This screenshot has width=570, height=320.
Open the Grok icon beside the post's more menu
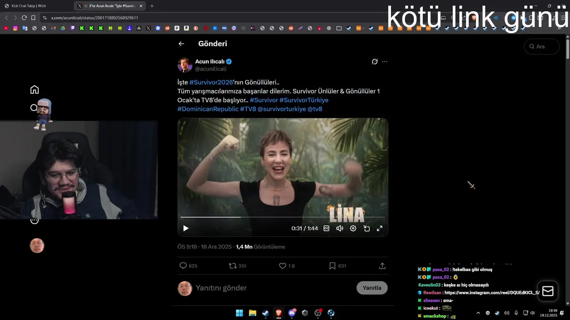[x=375, y=61]
